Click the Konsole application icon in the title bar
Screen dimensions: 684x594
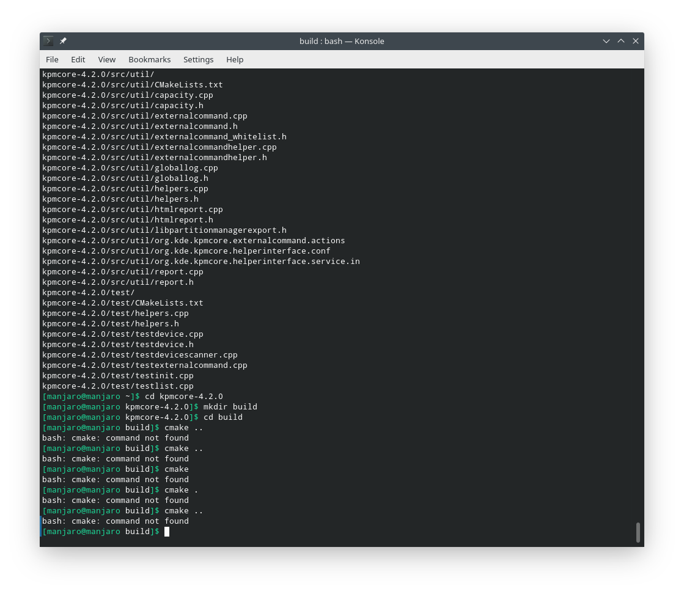48,41
